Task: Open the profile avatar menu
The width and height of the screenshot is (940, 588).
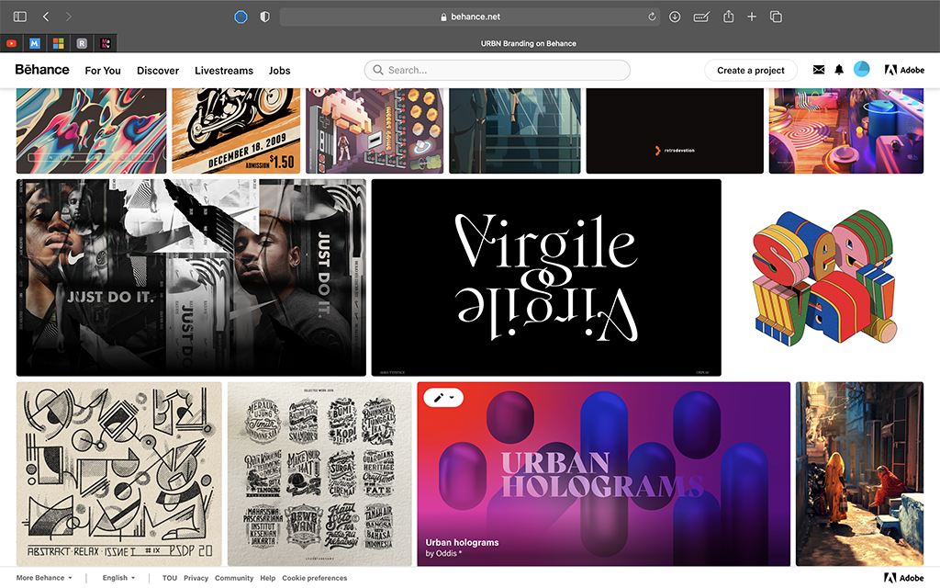Action: coord(861,69)
